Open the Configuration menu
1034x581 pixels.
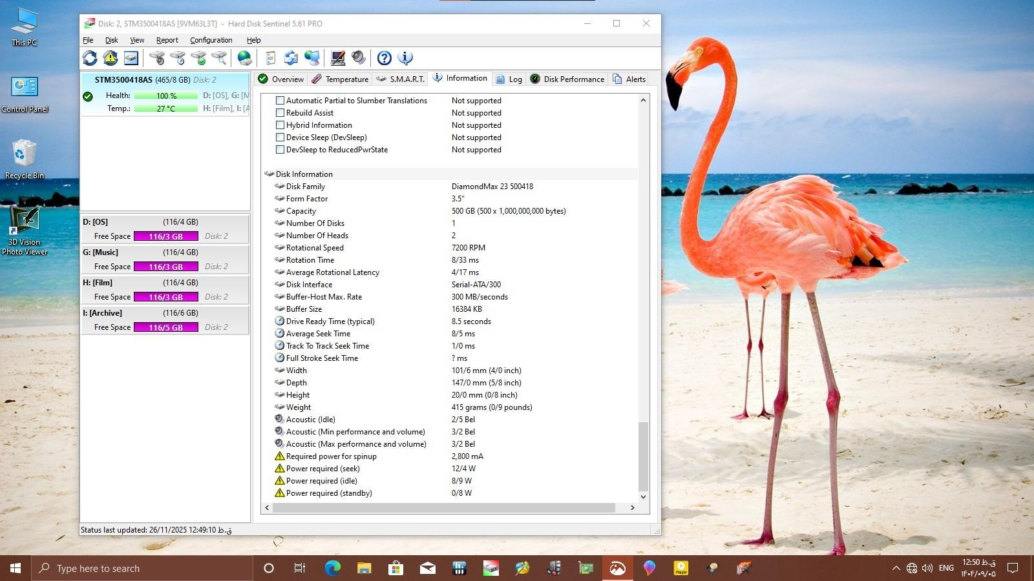tap(211, 40)
